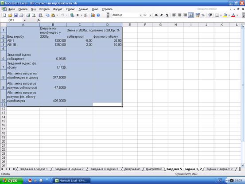Image resolution: width=245 pixels, height=184 pixels.
Task: Insert function using the fx button
Action: coord(39,20)
